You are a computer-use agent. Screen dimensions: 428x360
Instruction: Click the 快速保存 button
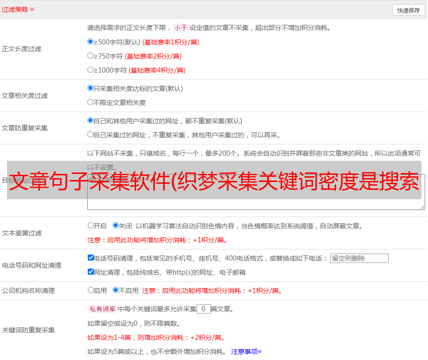pos(408,10)
